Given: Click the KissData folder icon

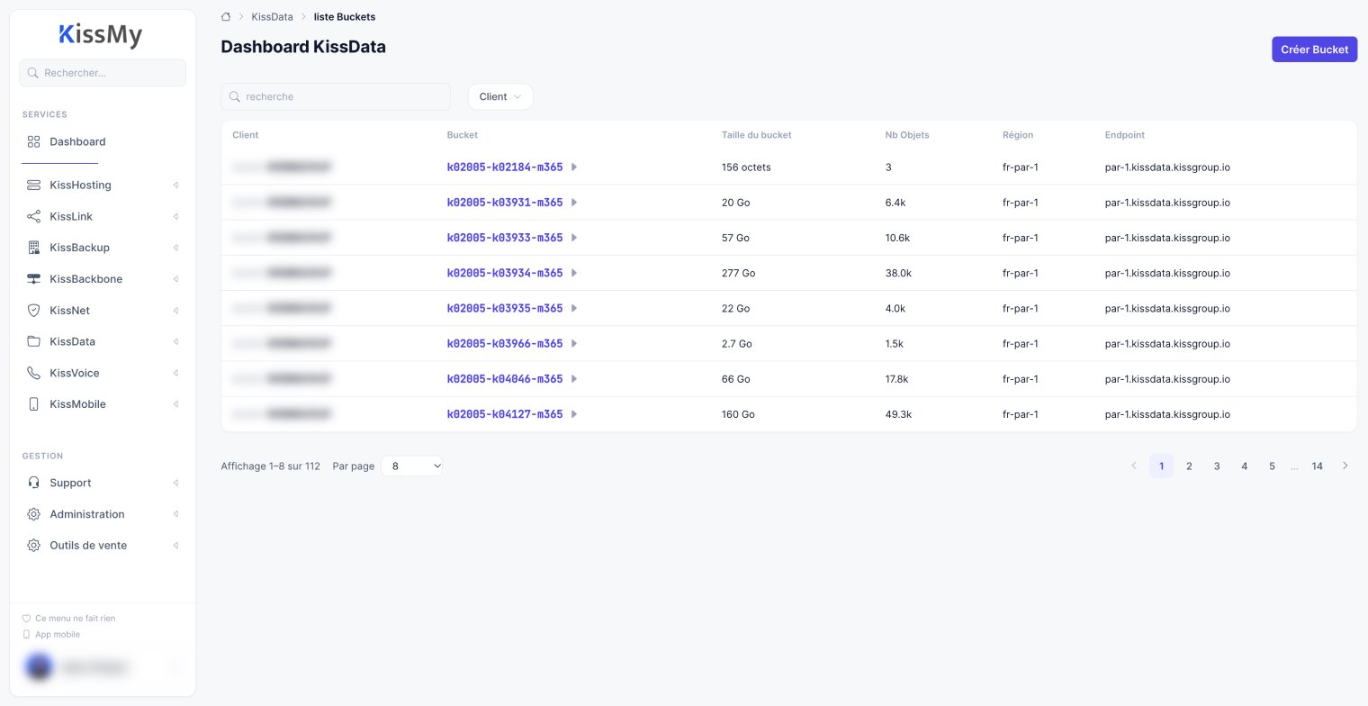Looking at the screenshot, I should coord(33,341).
